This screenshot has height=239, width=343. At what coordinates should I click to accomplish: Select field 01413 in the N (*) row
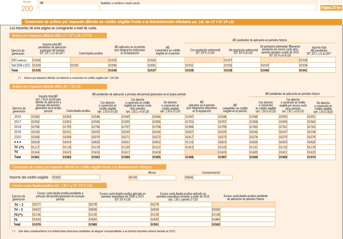click(x=206, y=147)
